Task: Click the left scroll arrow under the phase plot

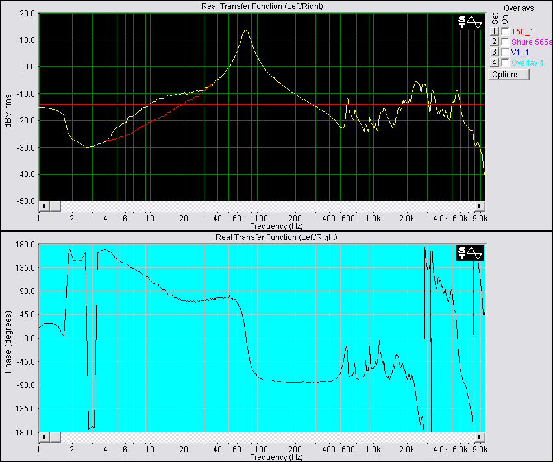Action: 43,437
